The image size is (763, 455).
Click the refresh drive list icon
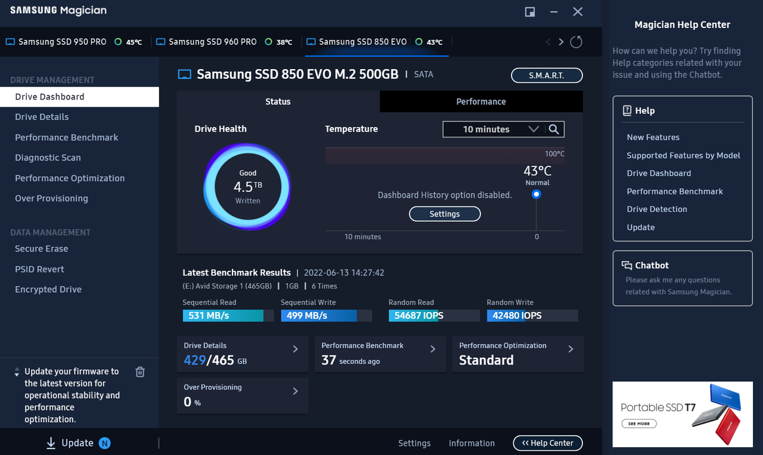click(576, 42)
